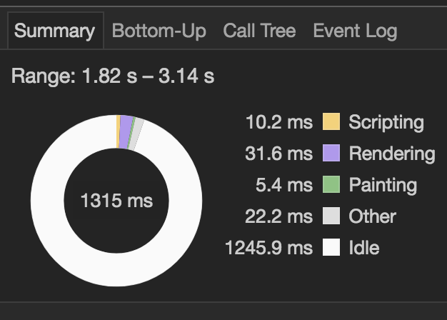Click the 31.6 ms Rendering value

278,154
